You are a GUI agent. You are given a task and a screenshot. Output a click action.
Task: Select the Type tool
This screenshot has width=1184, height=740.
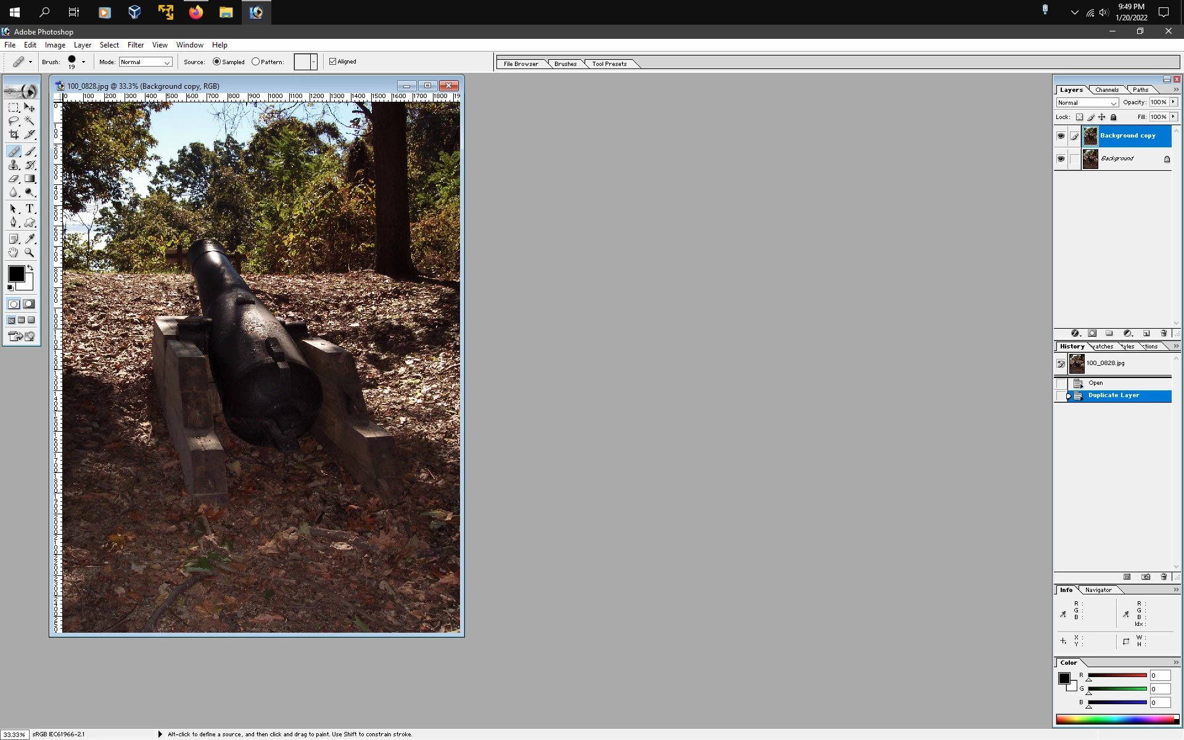(x=30, y=209)
